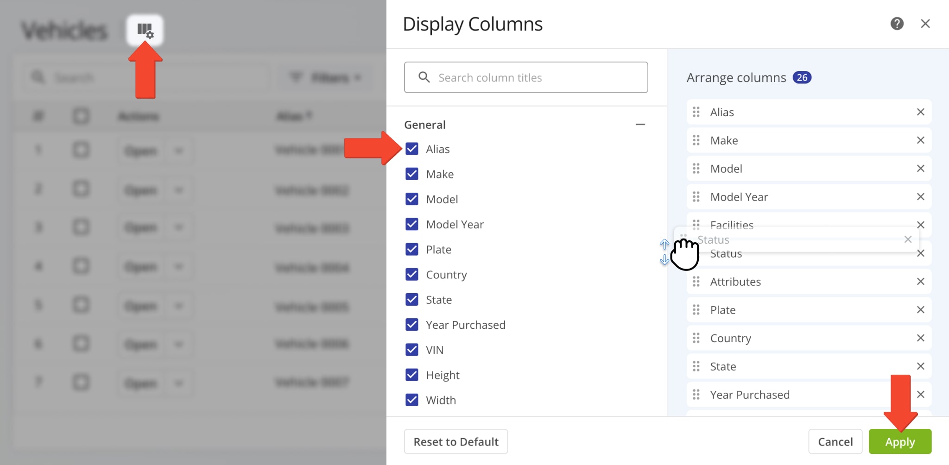Click the Open button for row 1
Image resolution: width=949 pixels, height=465 pixels.
(141, 151)
